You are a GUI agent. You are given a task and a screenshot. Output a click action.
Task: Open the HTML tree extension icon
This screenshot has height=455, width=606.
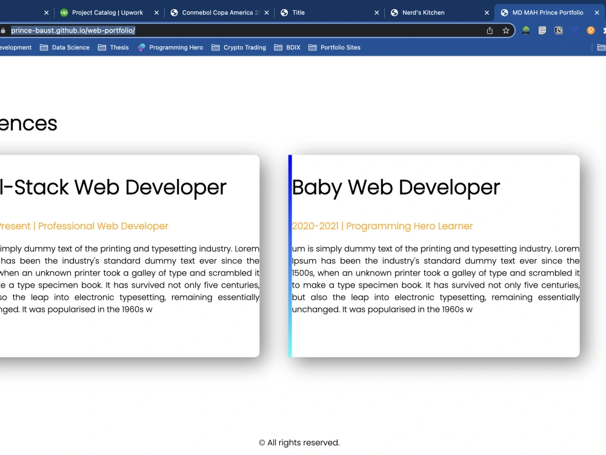[526, 30]
